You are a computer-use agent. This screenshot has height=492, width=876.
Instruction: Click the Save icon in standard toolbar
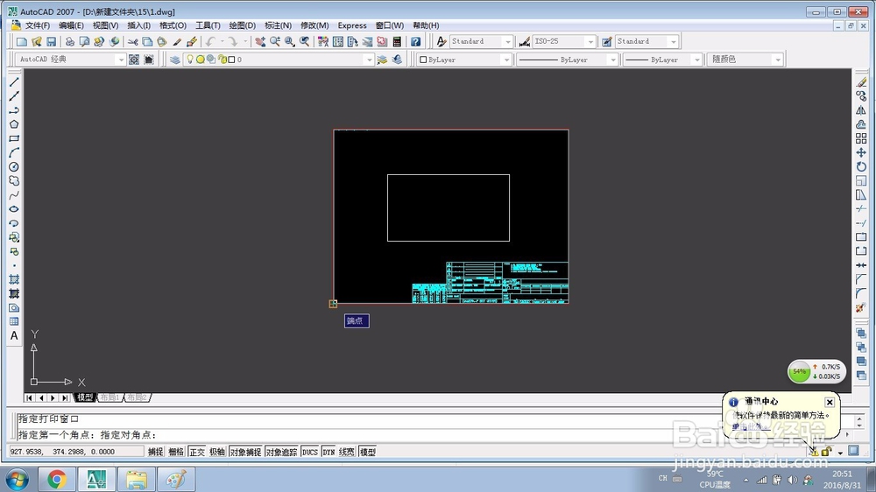(52, 41)
